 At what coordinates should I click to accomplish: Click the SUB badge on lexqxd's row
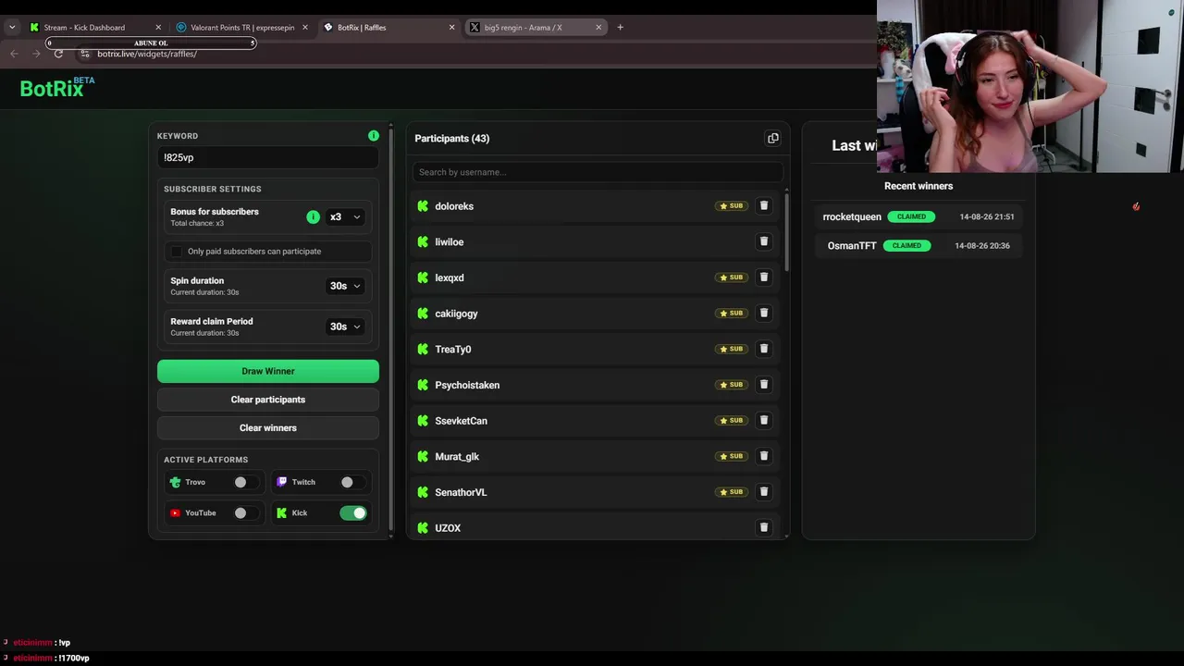(731, 277)
